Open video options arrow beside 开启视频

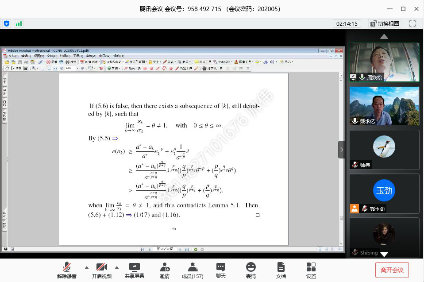tap(117, 267)
